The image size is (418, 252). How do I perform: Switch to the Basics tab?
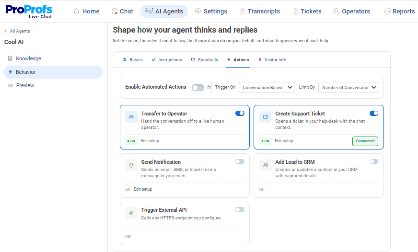[133, 60]
